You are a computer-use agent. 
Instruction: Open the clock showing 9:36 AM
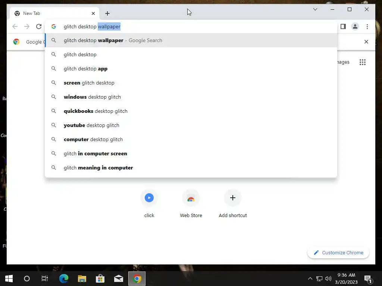point(346,279)
